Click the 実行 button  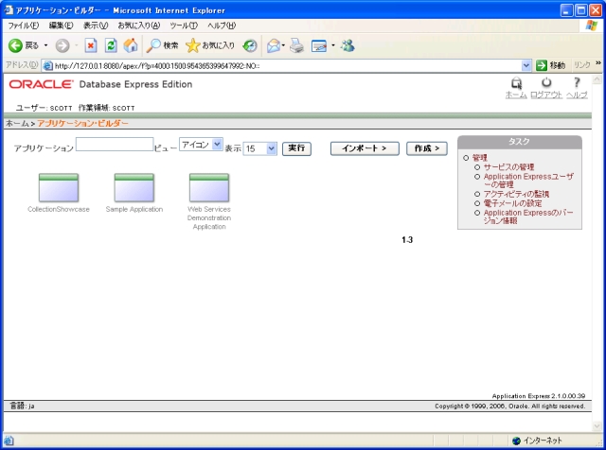tap(296, 148)
